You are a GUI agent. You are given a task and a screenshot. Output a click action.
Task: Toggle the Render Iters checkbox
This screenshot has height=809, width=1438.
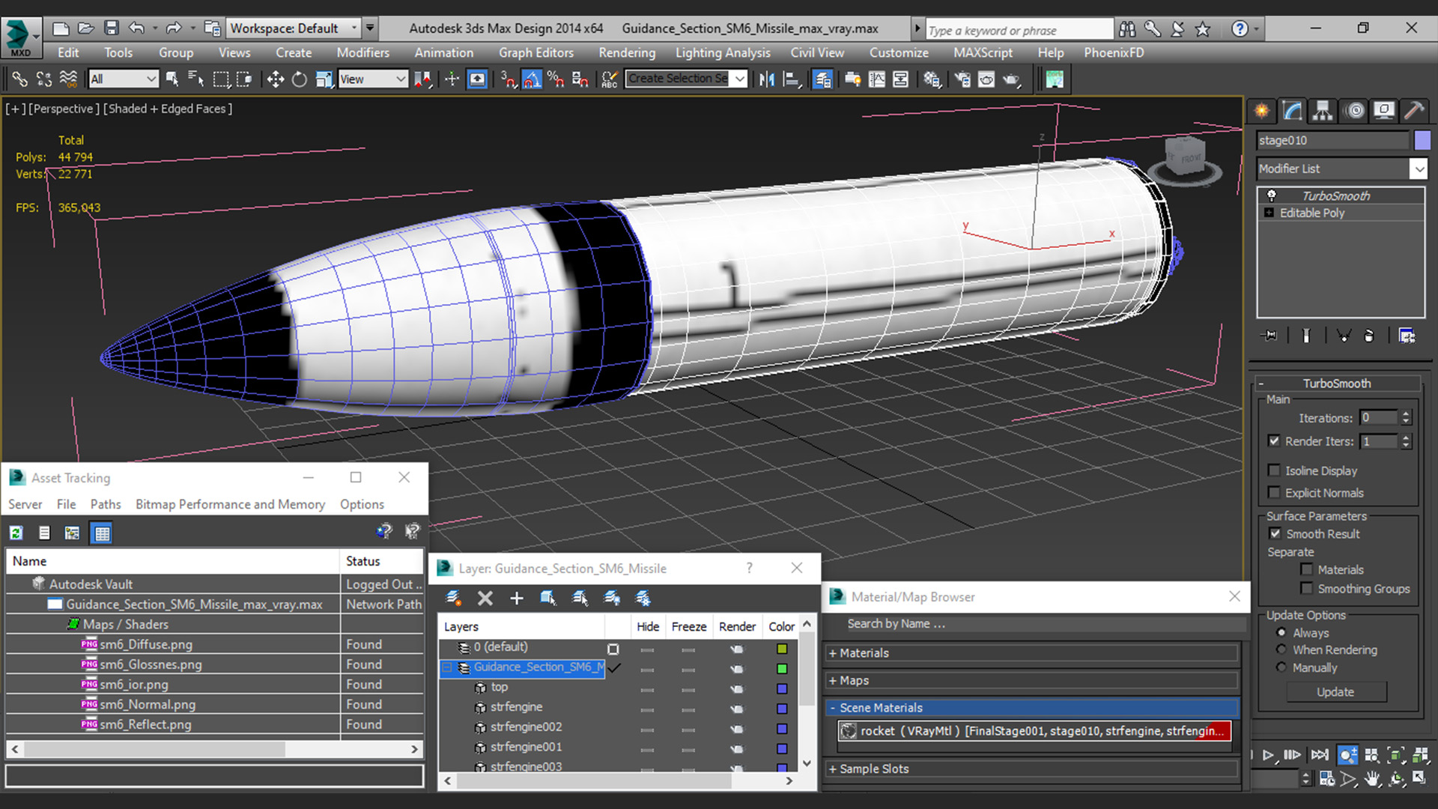pos(1274,440)
